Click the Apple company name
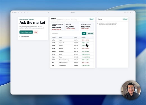The image size is (146, 105). coord(60,40)
